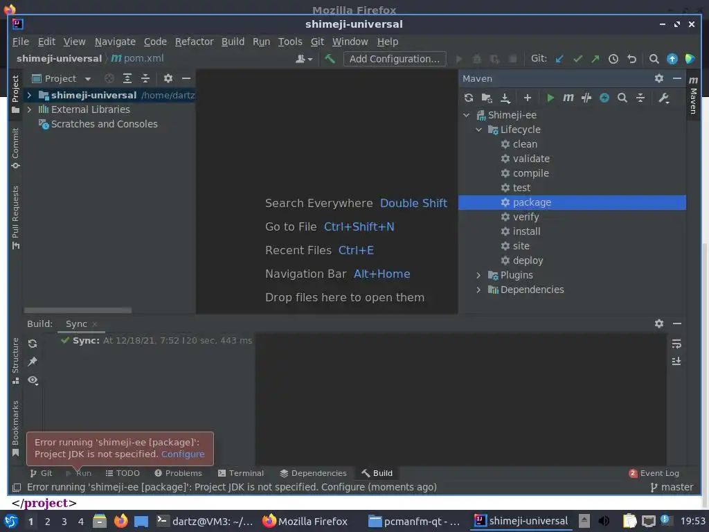The width and height of the screenshot is (709, 532).
Task: Toggle Maven offline mode icon
Action: click(x=604, y=98)
